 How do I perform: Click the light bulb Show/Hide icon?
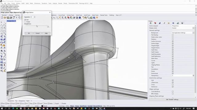(x=62, y=18)
